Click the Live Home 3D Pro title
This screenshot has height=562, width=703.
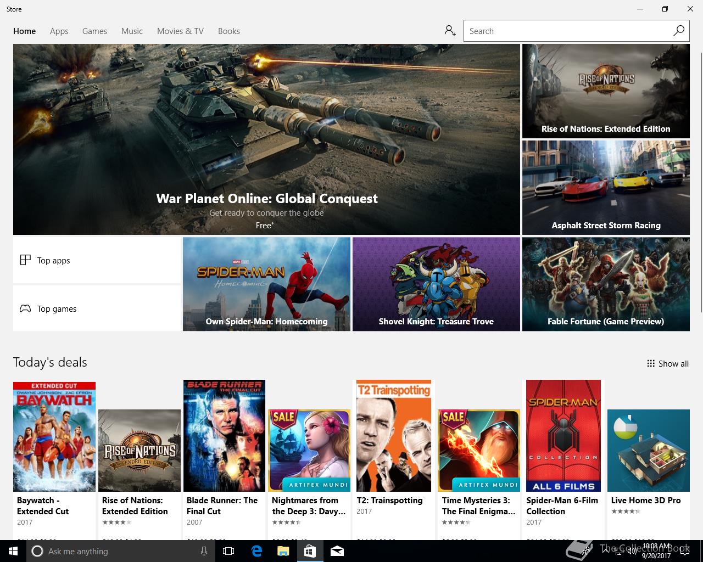[646, 501]
